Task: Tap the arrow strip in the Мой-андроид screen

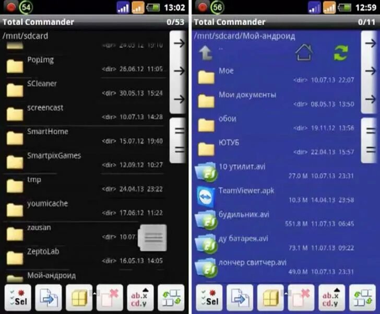Action: [x=370, y=72]
